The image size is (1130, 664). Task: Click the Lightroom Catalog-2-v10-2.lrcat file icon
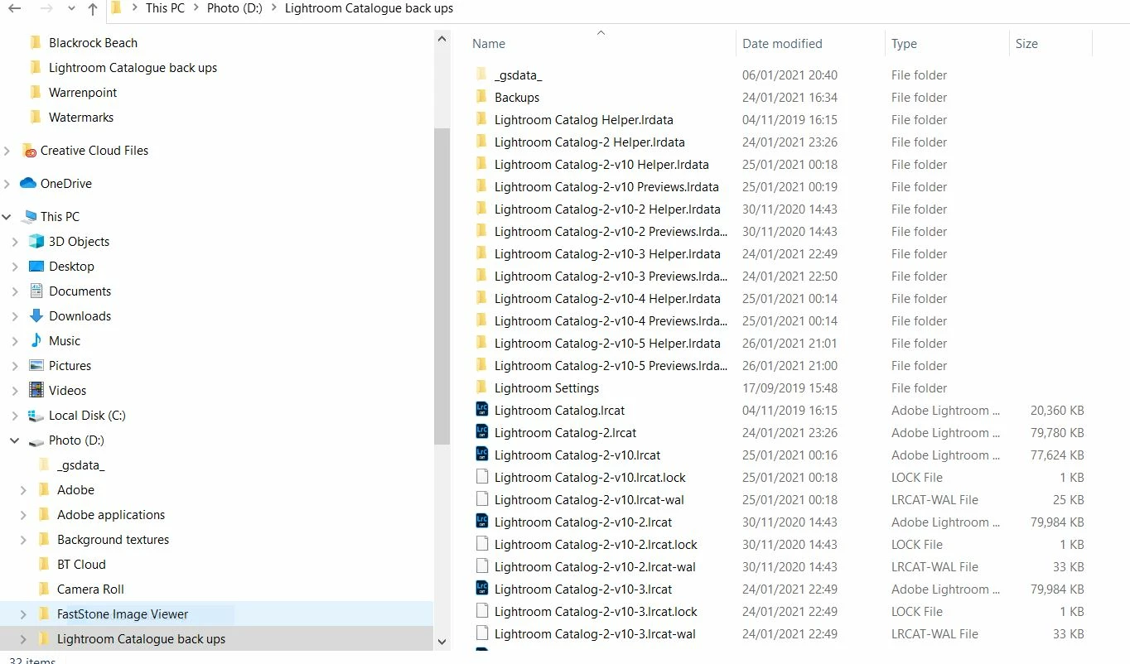coord(482,521)
